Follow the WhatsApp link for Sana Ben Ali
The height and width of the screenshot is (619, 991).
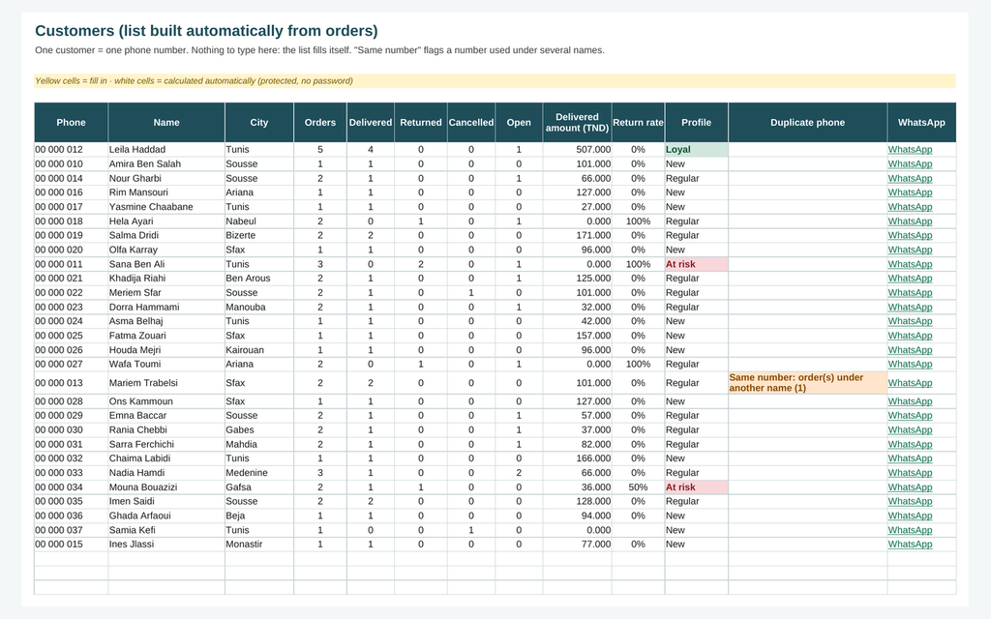click(x=910, y=264)
